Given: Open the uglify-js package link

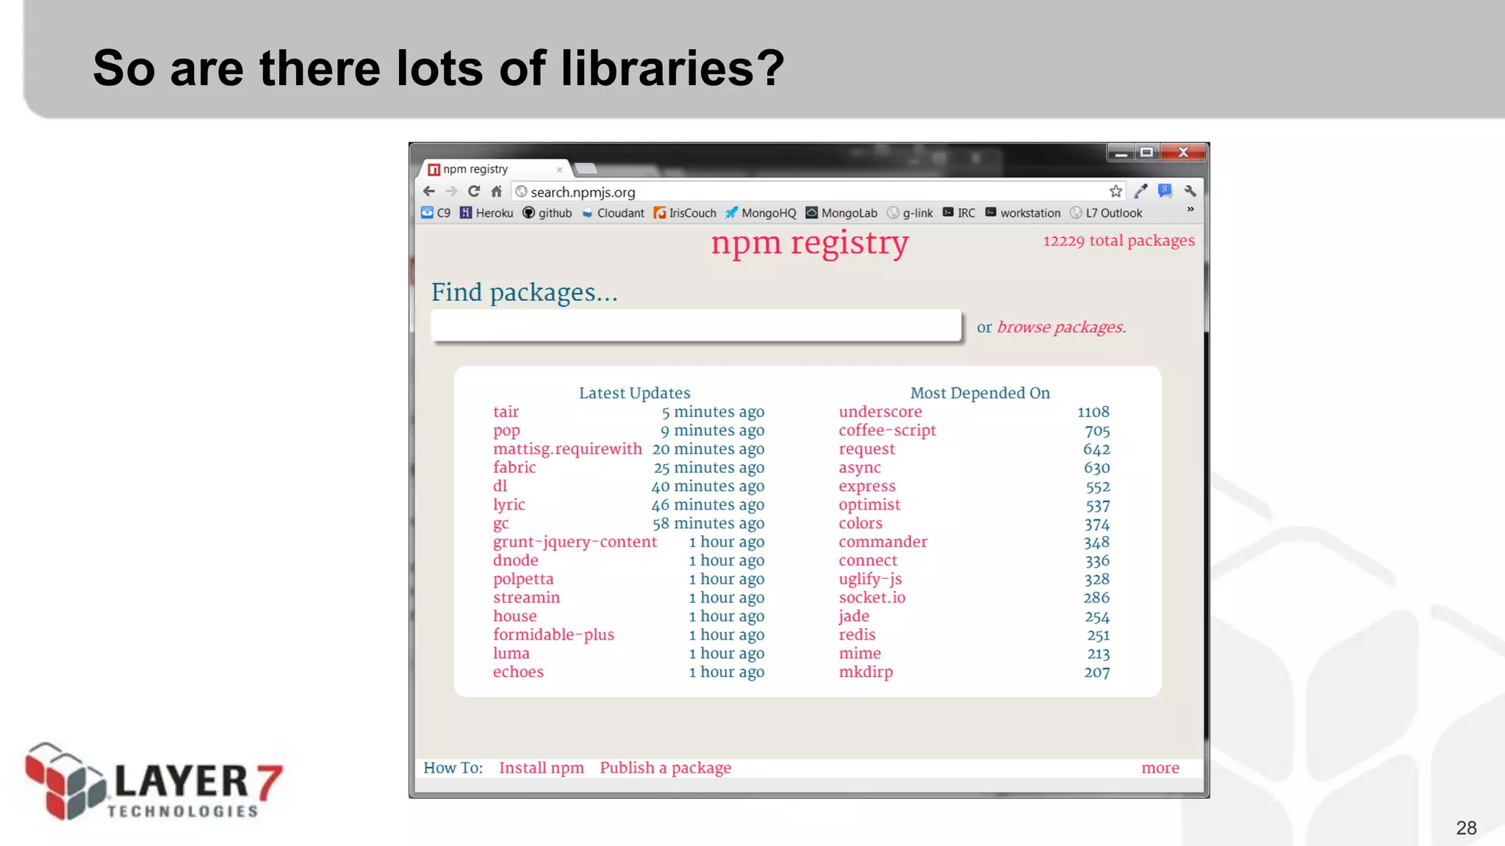Looking at the screenshot, I should 870,579.
